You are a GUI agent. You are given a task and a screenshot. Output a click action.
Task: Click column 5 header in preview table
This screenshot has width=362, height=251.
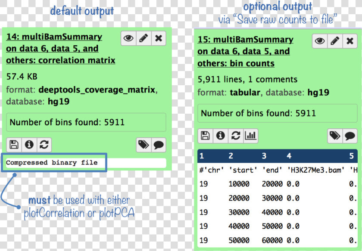[x=351, y=156]
